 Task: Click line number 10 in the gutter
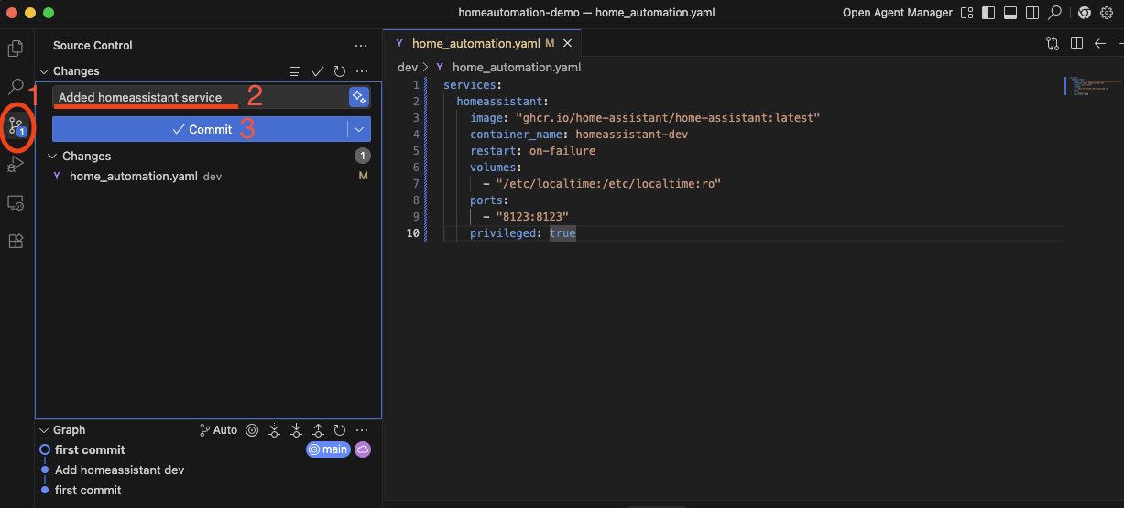click(x=412, y=233)
